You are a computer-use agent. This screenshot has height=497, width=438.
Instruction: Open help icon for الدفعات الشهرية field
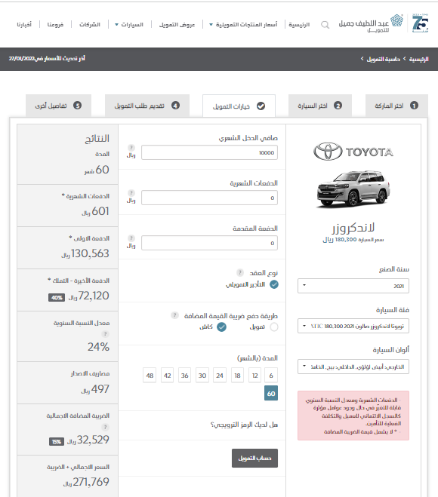[x=131, y=193]
